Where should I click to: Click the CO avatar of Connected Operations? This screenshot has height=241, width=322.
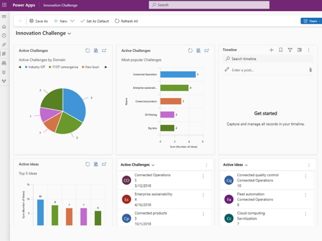click(x=126, y=180)
